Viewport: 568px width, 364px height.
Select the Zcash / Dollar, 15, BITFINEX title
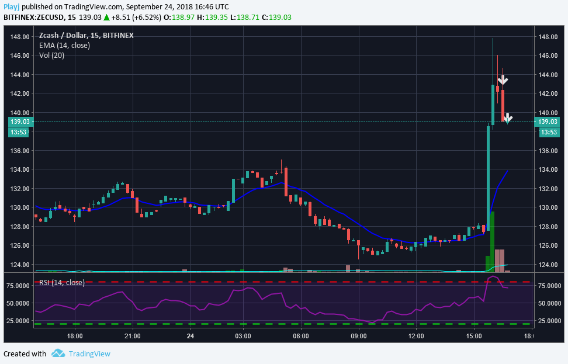pos(86,36)
